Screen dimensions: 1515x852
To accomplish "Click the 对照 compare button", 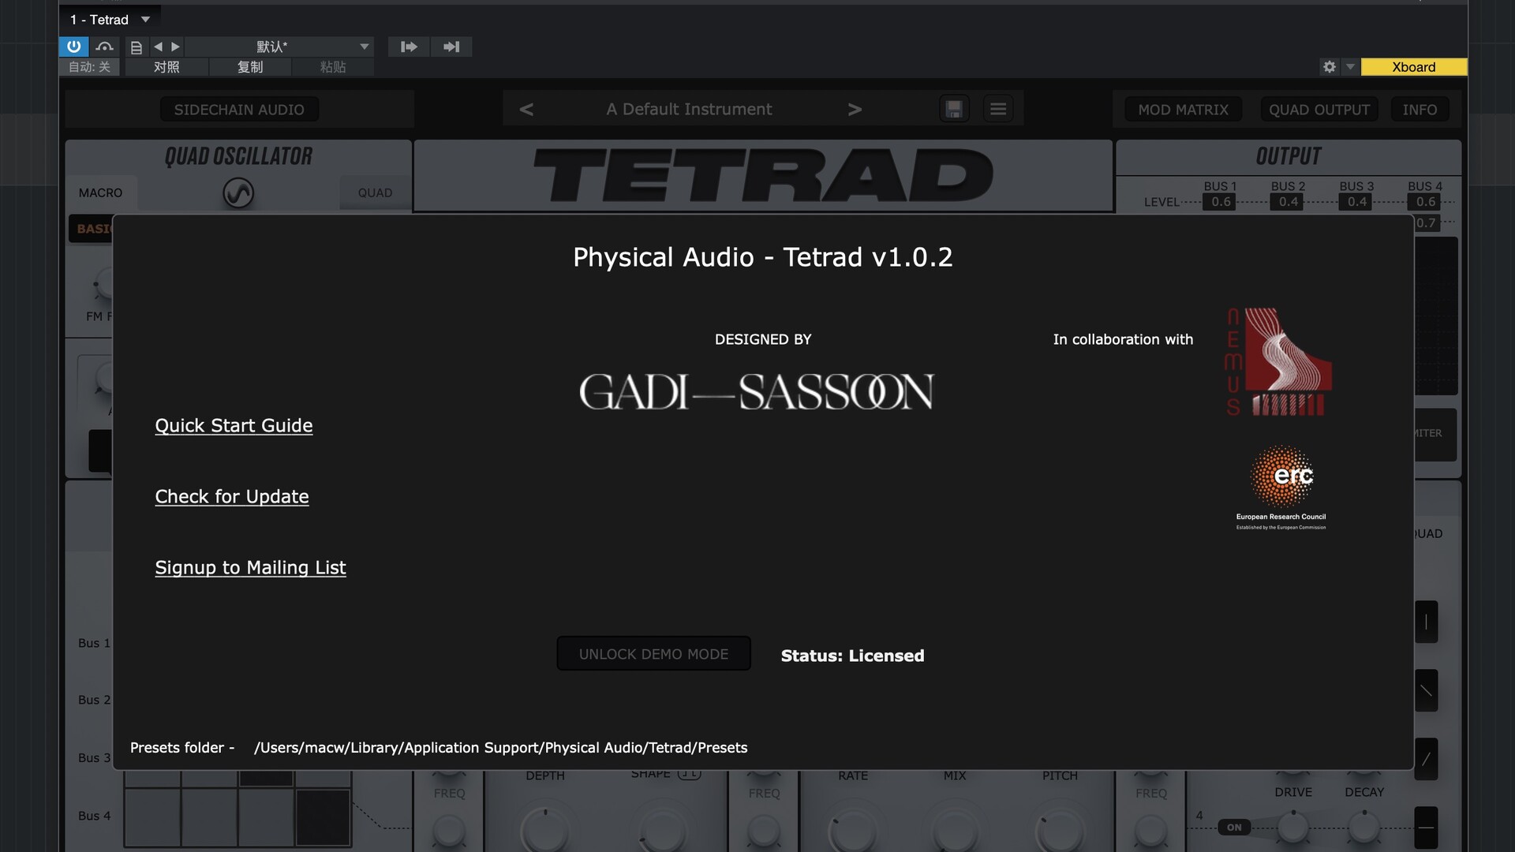I will click(x=166, y=67).
